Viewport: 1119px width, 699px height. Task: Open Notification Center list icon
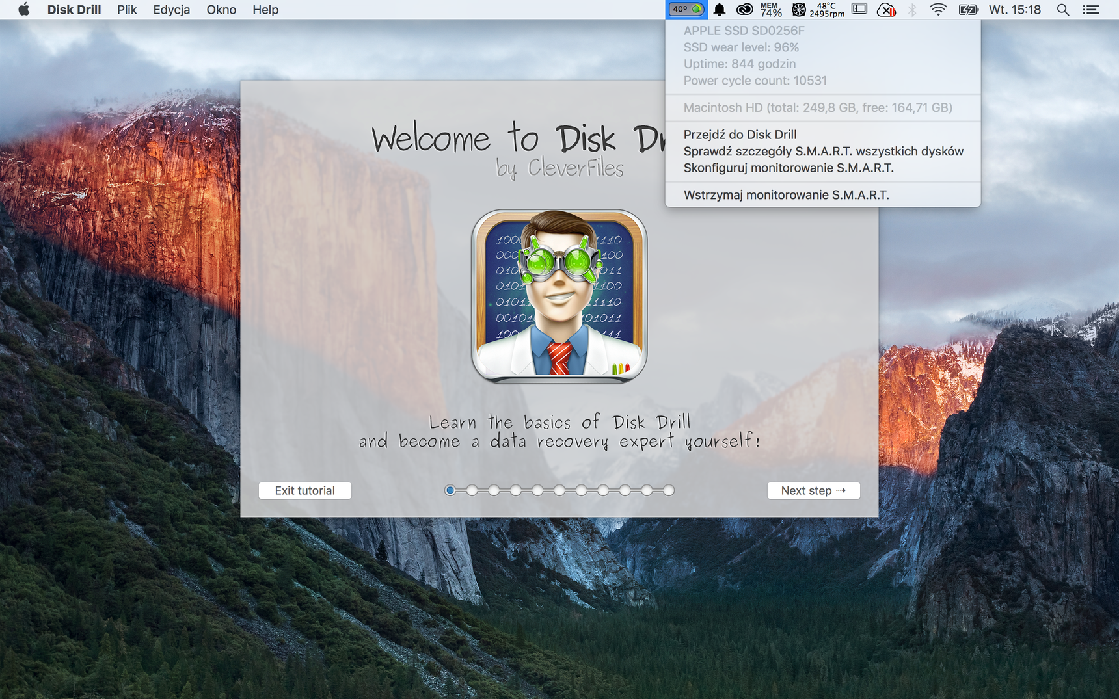click(x=1091, y=9)
